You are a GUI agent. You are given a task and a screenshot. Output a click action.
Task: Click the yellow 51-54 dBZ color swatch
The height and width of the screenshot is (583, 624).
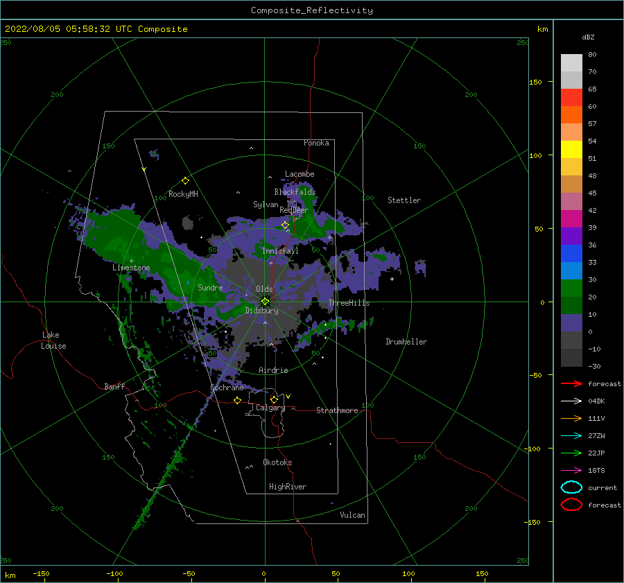pyautogui.click(x=571, y=149)
